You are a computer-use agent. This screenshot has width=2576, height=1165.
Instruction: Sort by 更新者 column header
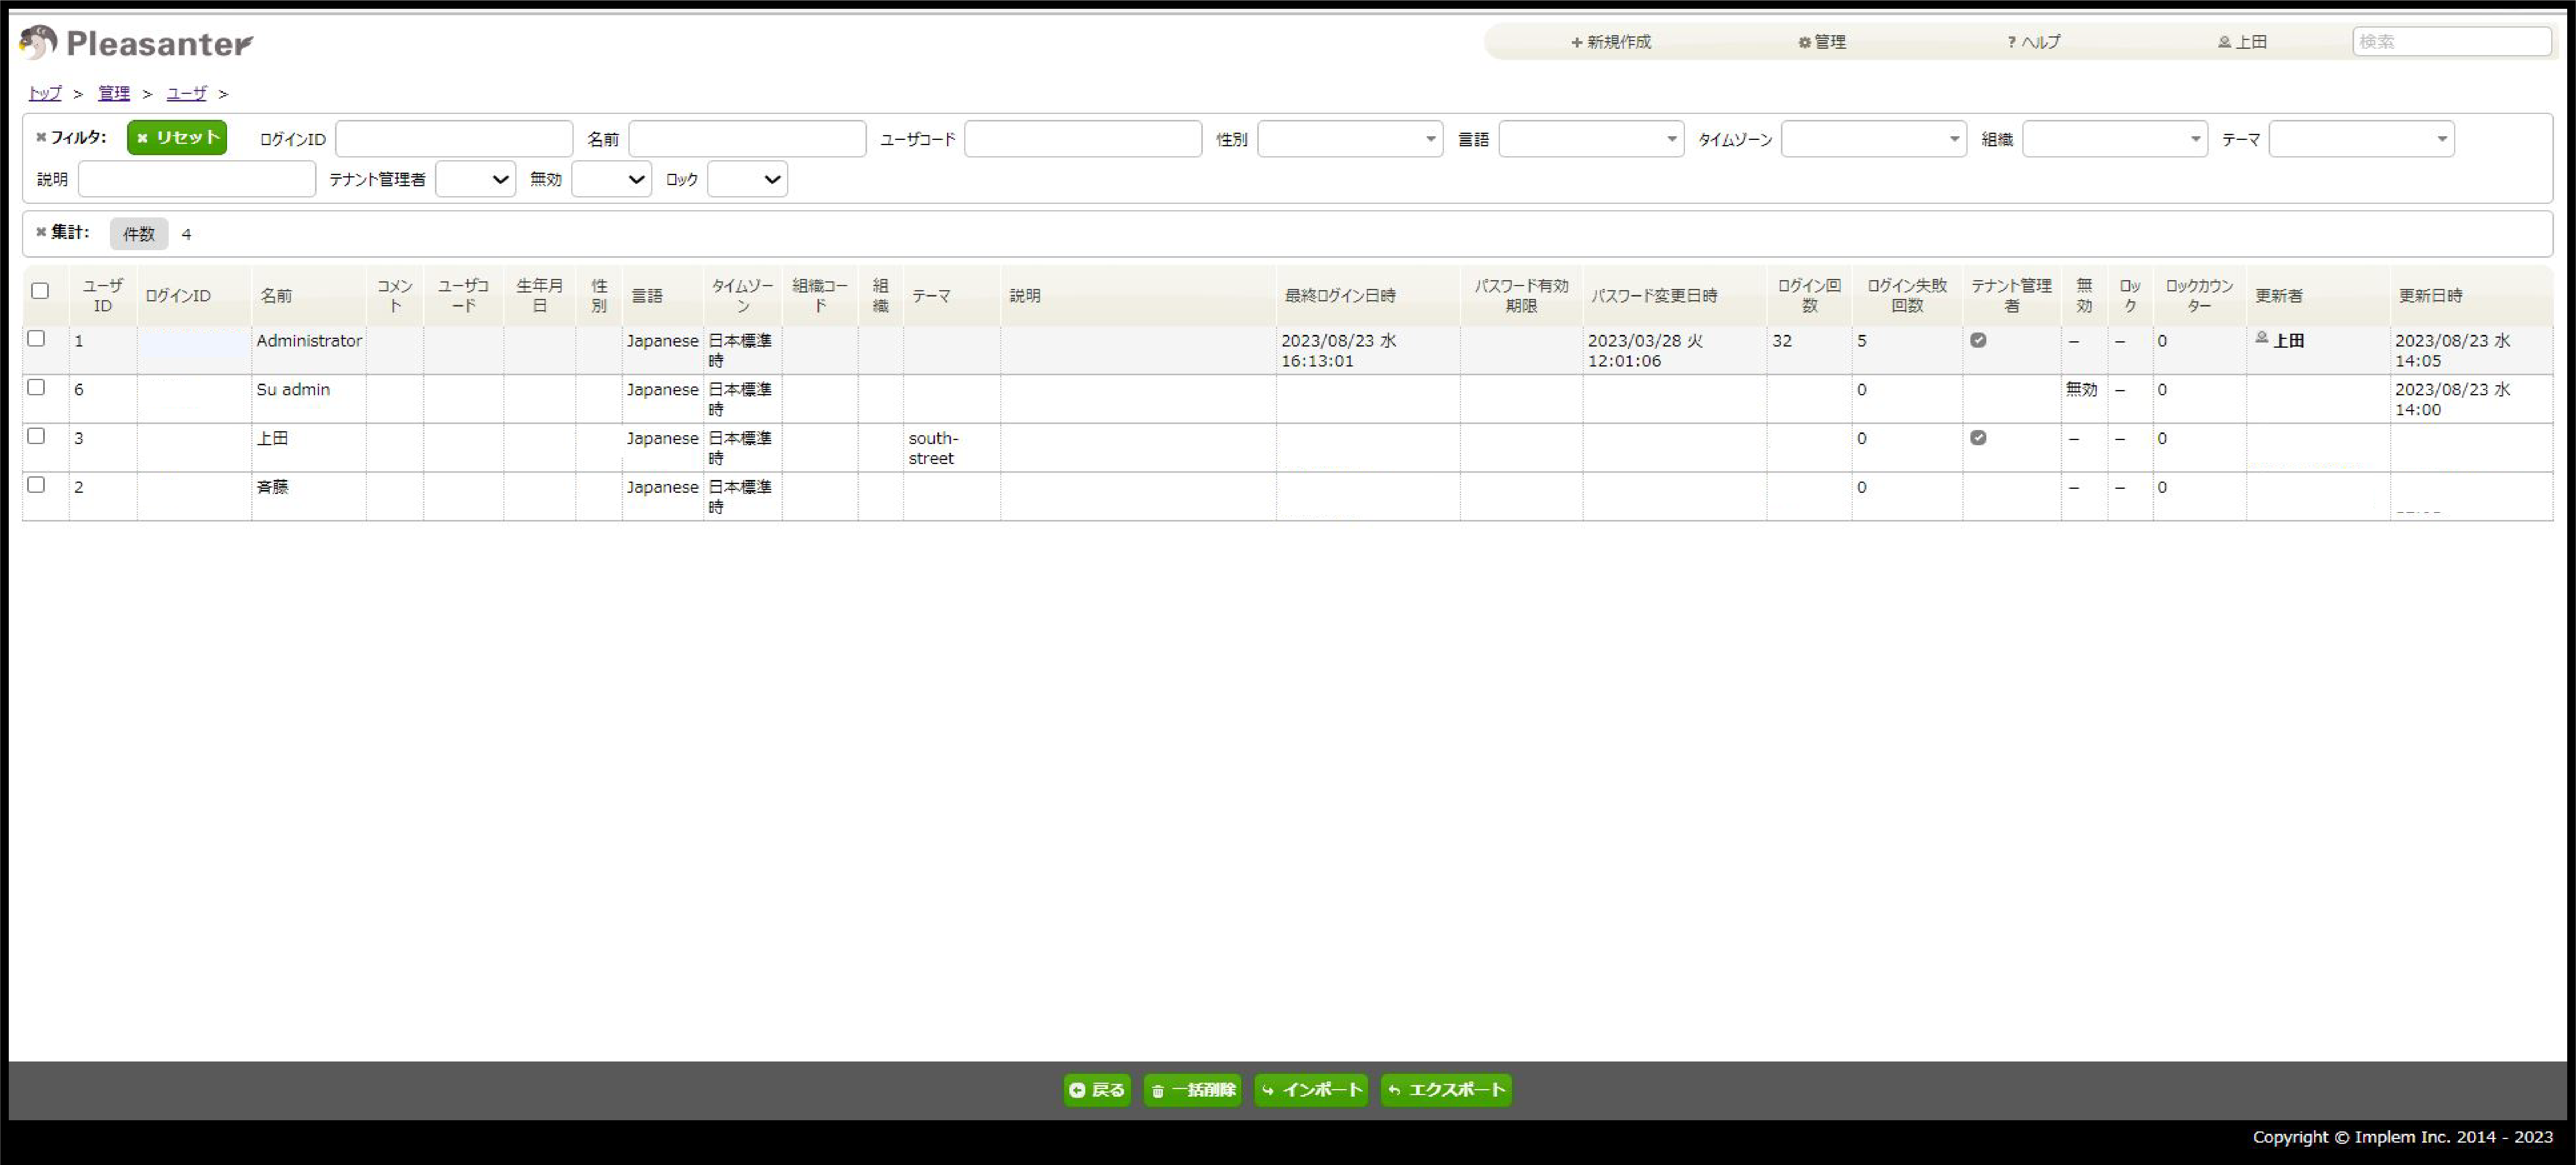[2318, 296]
